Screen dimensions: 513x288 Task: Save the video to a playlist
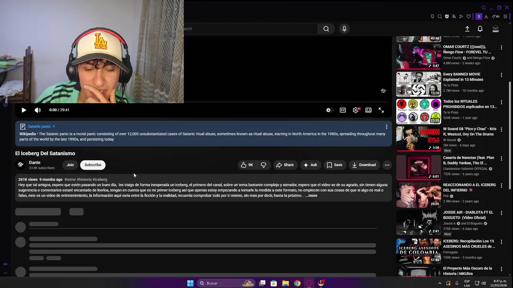tap(334, 165)
